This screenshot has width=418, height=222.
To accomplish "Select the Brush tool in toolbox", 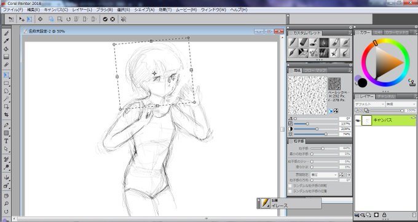I will (x=6, y=33).
